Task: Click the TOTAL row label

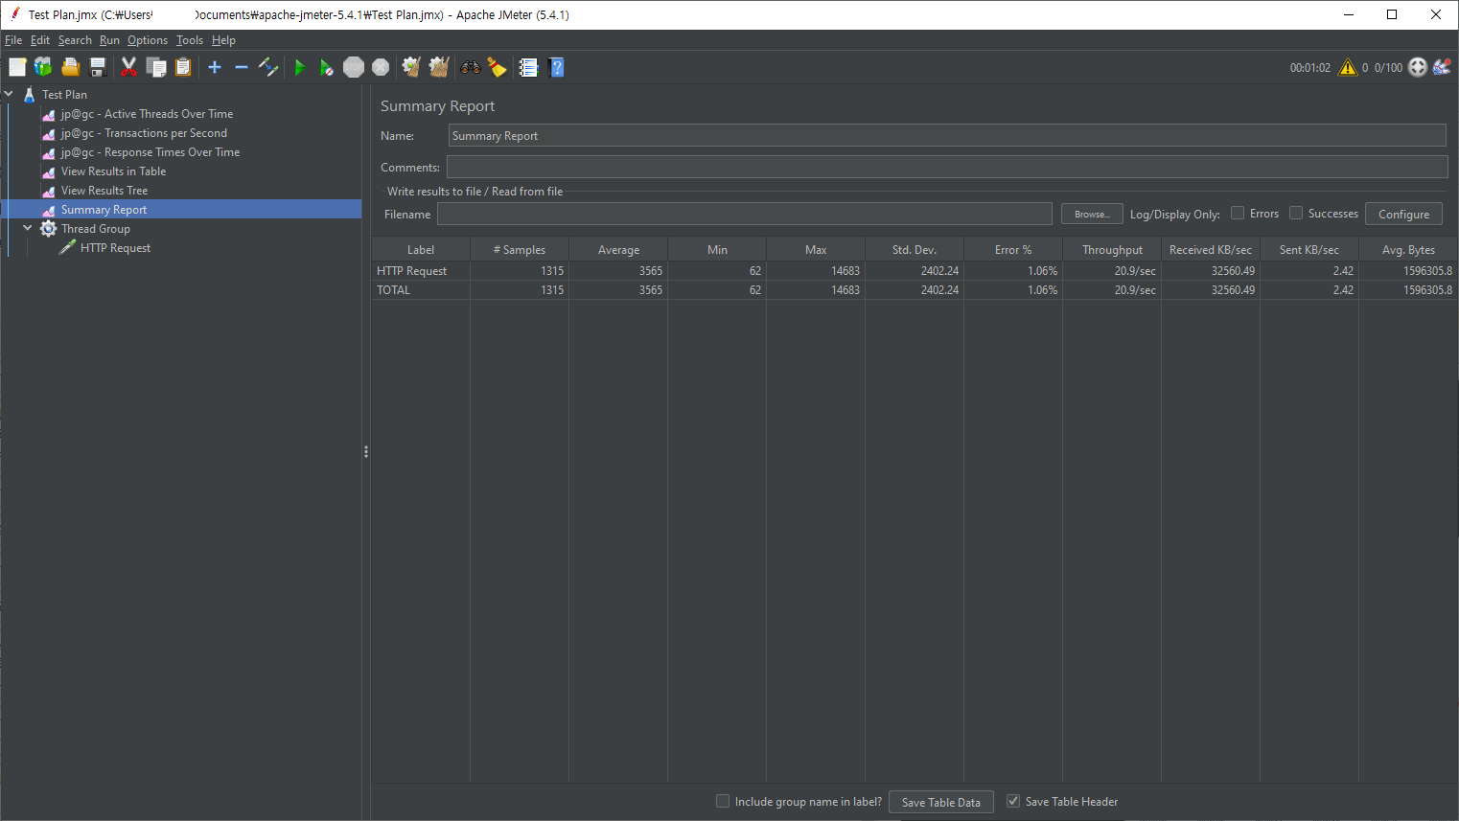Action: tap(394, 290)
